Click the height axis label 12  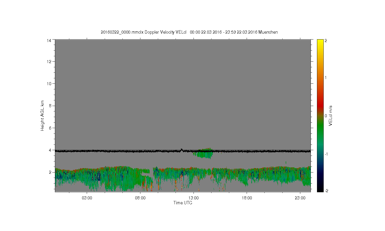[49, 62]
